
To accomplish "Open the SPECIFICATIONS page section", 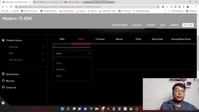I will pos(119,25).
